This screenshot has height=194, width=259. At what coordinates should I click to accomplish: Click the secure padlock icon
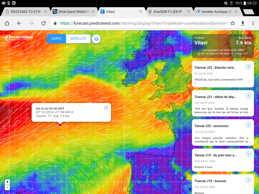pos(55,23)
